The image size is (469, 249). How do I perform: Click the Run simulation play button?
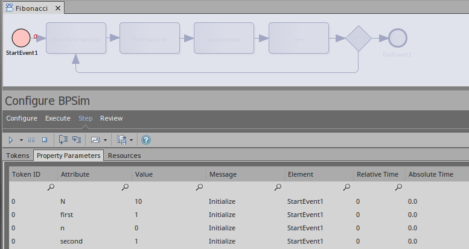tap(11, 140)
